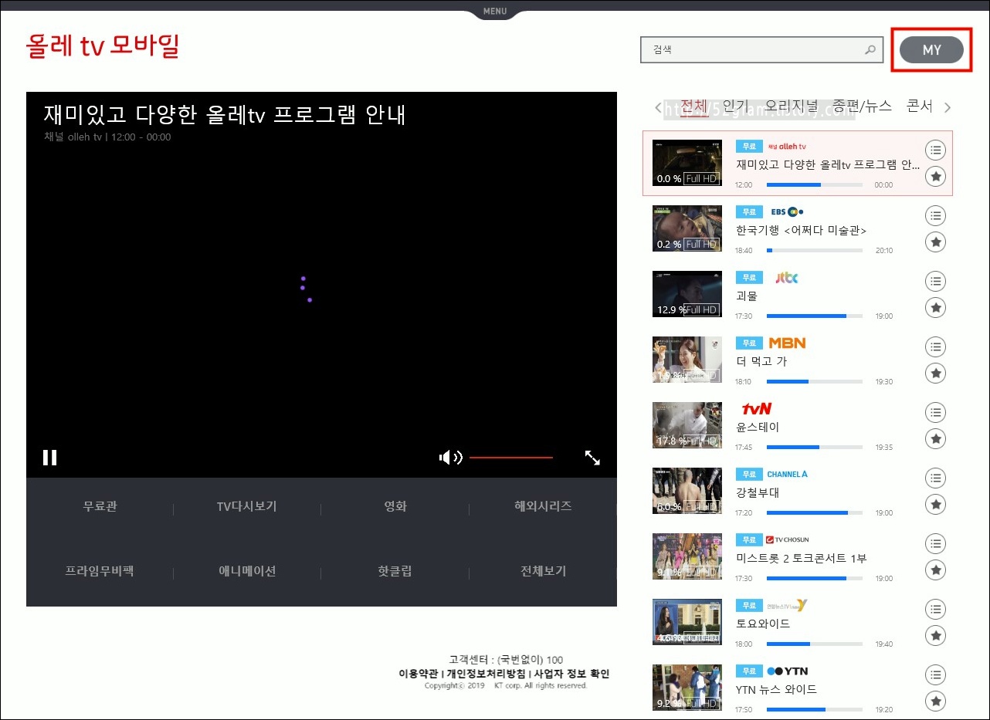The height and width of the screenshot is (720, 990).
Task: Open 애니메이션 section
Action: click(247, 572)
